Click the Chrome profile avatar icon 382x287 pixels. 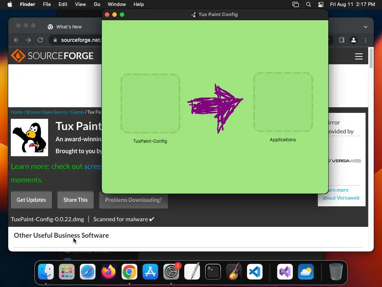click(x=354, y=40)
